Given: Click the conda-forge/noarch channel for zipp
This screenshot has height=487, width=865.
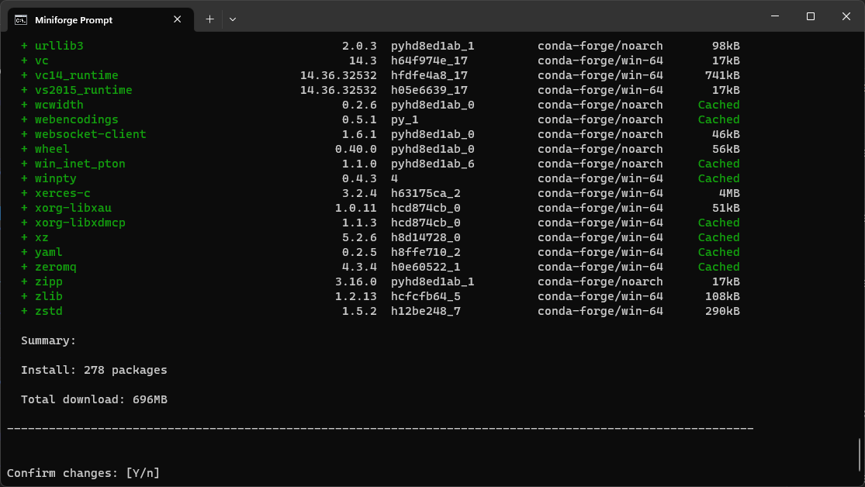Looking at the screenshot, I should [600, 281].
